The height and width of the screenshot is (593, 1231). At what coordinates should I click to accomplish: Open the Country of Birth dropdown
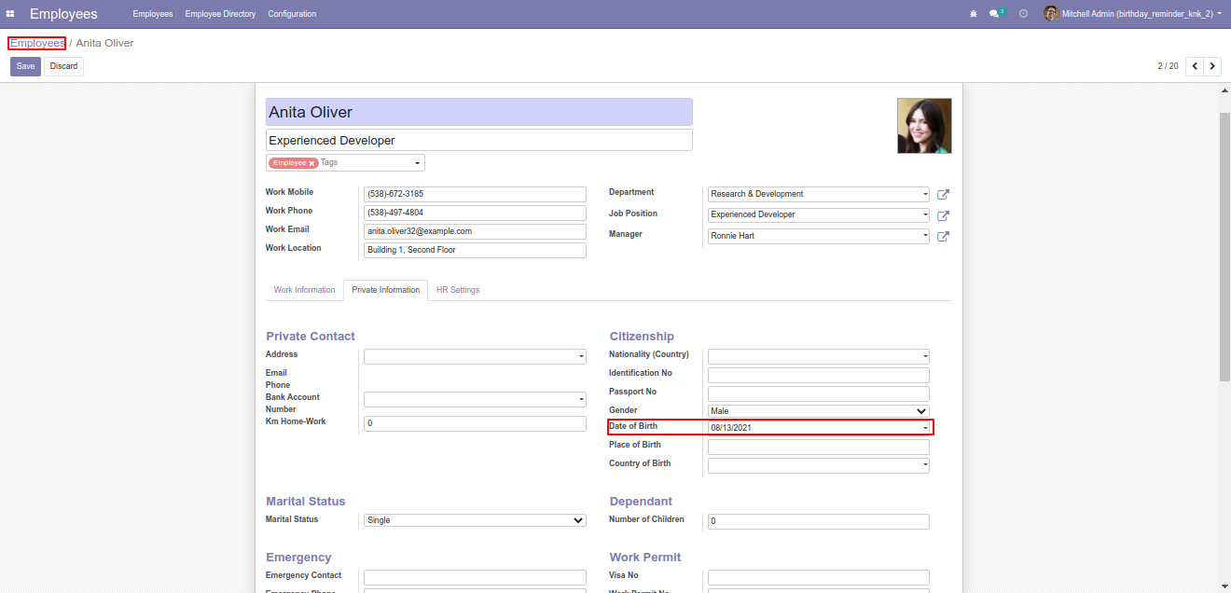[819, 465]
